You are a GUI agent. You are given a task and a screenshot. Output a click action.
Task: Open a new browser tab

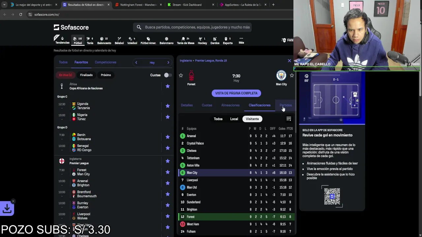[x=273, y=5]
